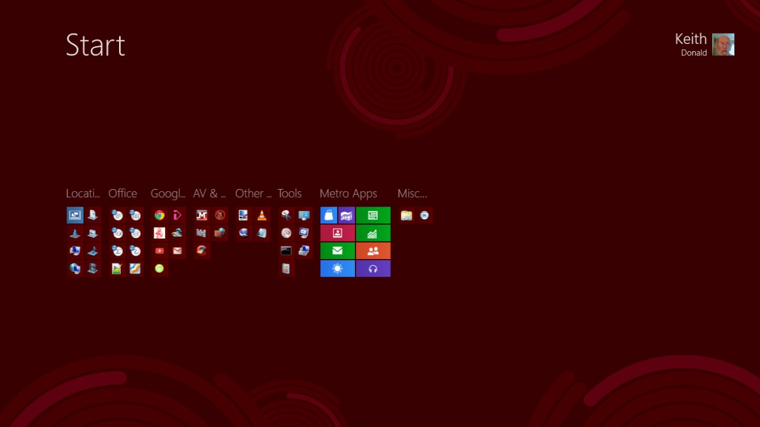Launch Snipping Tool scissors tile

pyautogui.click(x=287, y=215)
